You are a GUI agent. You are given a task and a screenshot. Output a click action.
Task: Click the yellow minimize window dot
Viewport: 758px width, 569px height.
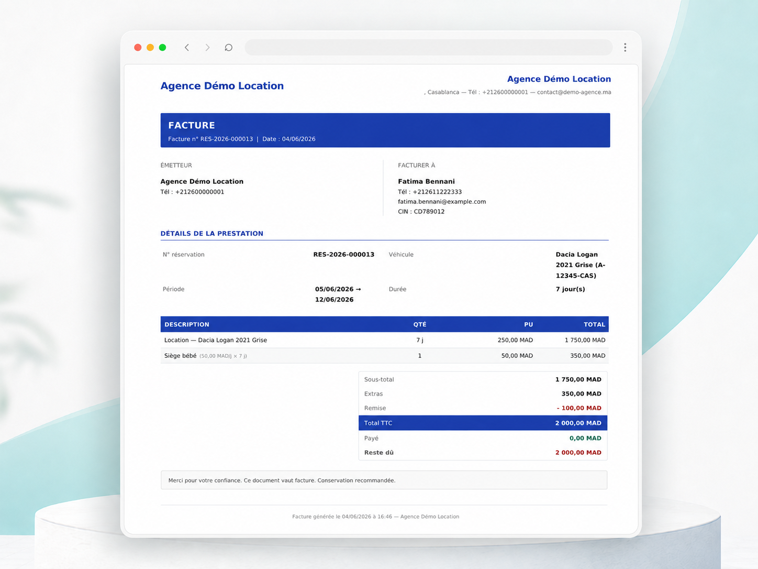click(150, 48)
